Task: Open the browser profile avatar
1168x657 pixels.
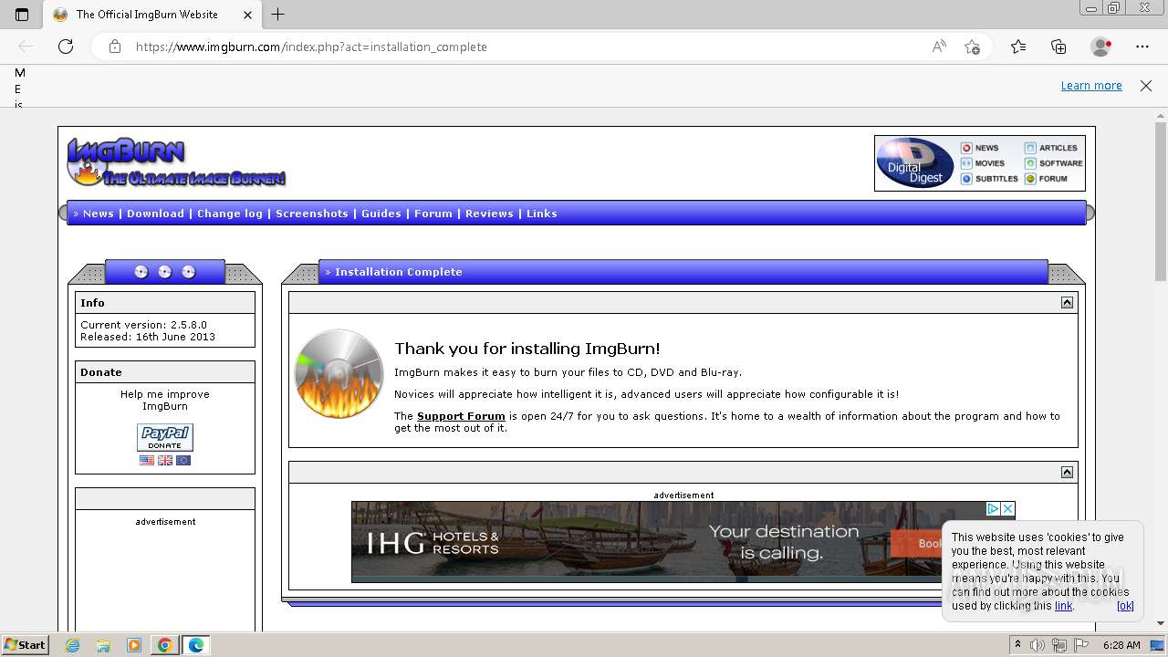Action: coord(1100,47)
